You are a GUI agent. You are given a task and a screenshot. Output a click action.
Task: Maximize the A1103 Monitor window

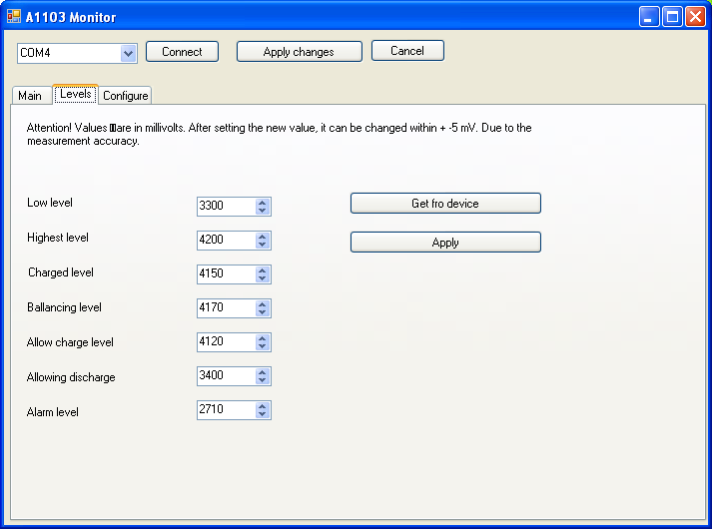click(672, 17)
